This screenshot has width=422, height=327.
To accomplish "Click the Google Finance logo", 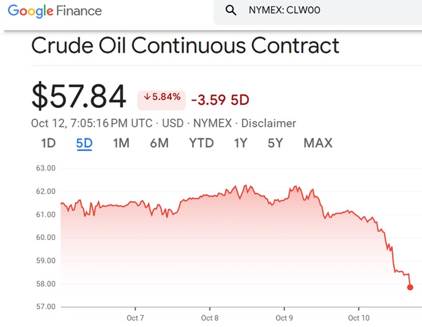I will coord(54,10).
